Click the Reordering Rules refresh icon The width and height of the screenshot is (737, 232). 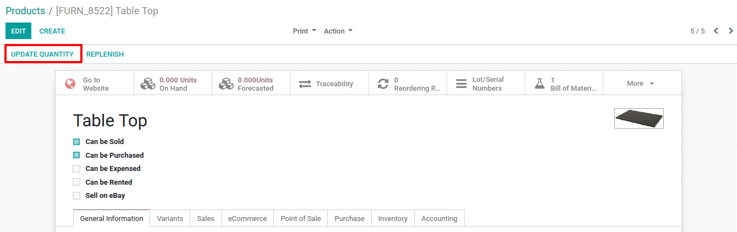[x=383, y=84]
